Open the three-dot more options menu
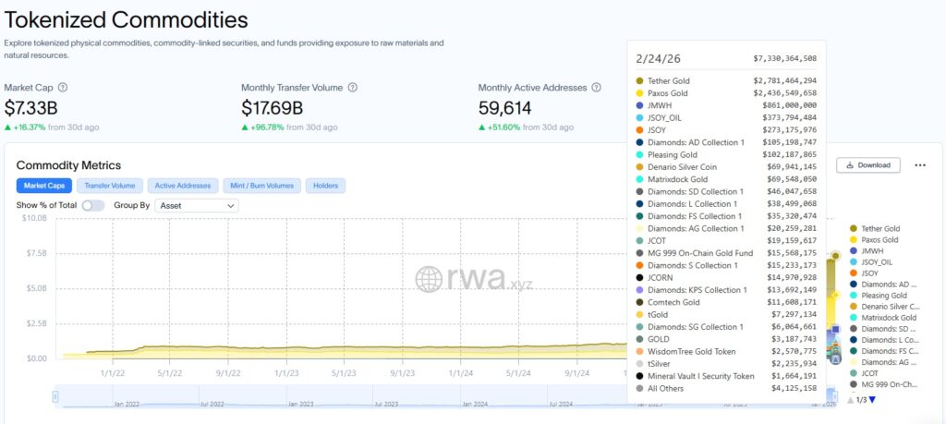Viewport: 946px width, 424px height. coord(919,165)
